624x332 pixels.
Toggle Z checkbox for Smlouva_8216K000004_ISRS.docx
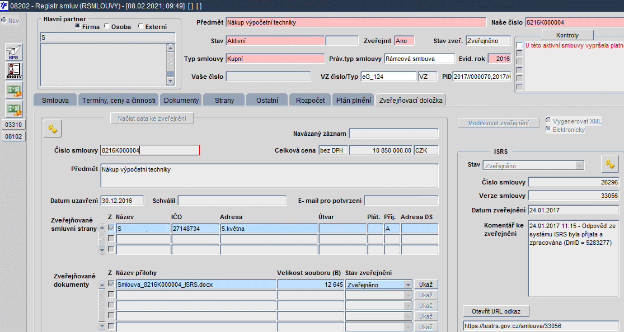[111, 284]
